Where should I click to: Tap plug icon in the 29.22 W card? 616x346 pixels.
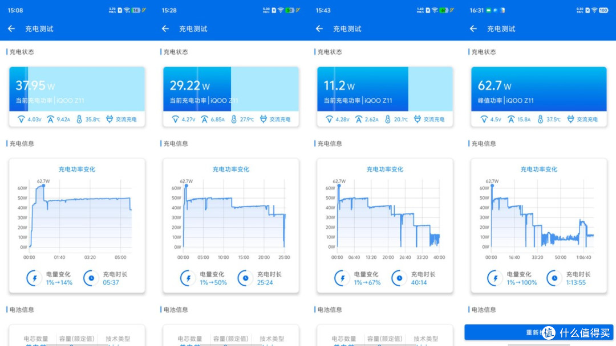(x=263, y=119)
